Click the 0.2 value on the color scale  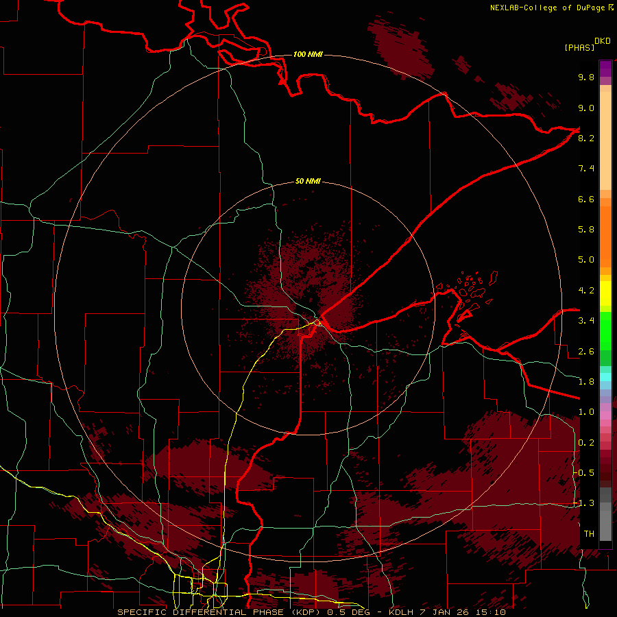coord(586,443)
